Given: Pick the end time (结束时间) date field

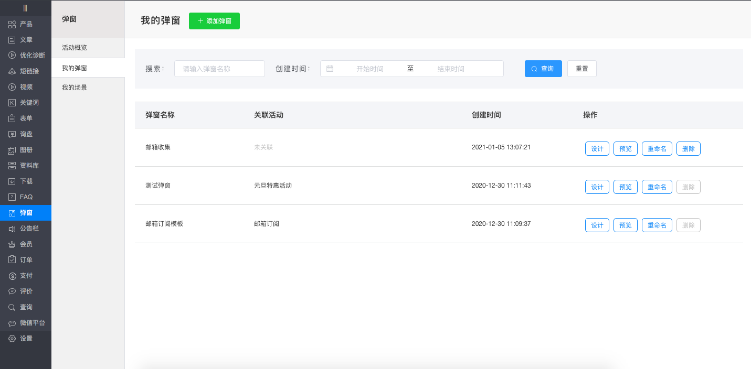Looking at the screenshot, I should [451, 69].
